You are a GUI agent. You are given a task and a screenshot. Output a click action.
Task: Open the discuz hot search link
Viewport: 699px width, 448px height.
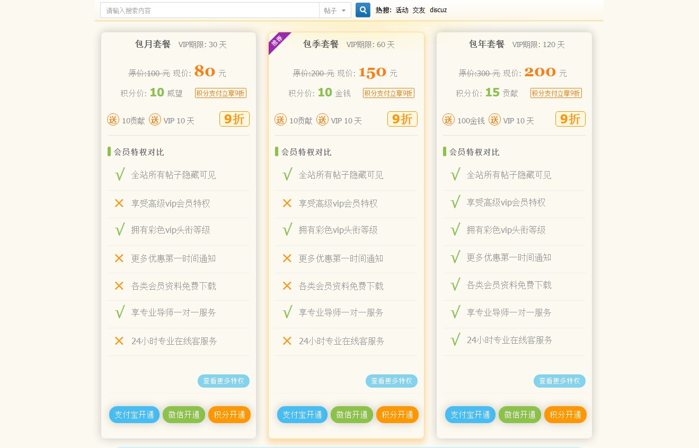pyautogui.click(x=438, y=10)
